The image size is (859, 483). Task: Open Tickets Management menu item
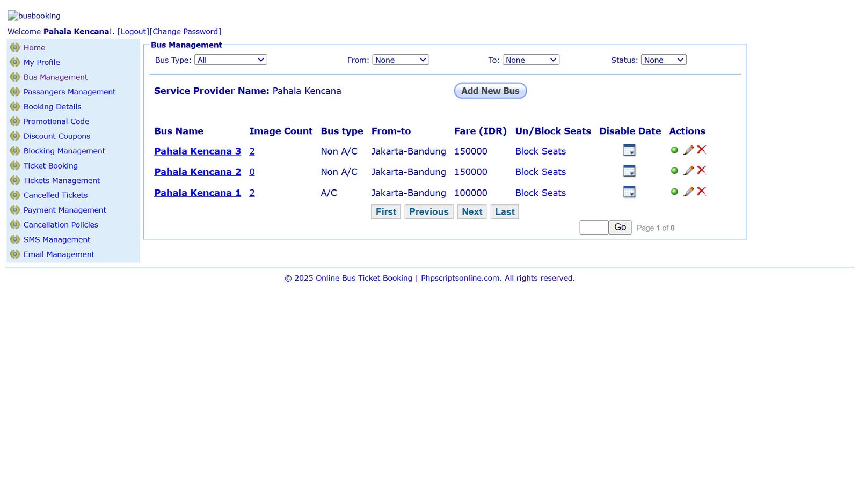62,180
